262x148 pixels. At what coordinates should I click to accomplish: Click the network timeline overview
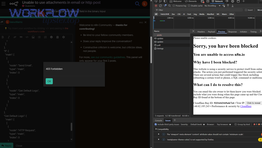[208, 23]
